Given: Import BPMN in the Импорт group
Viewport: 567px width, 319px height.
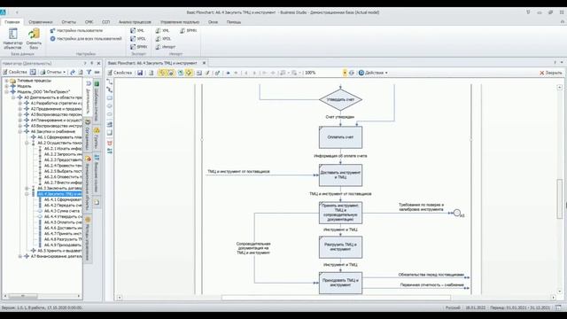Looking at the screenshot, I should click(189, 30).
